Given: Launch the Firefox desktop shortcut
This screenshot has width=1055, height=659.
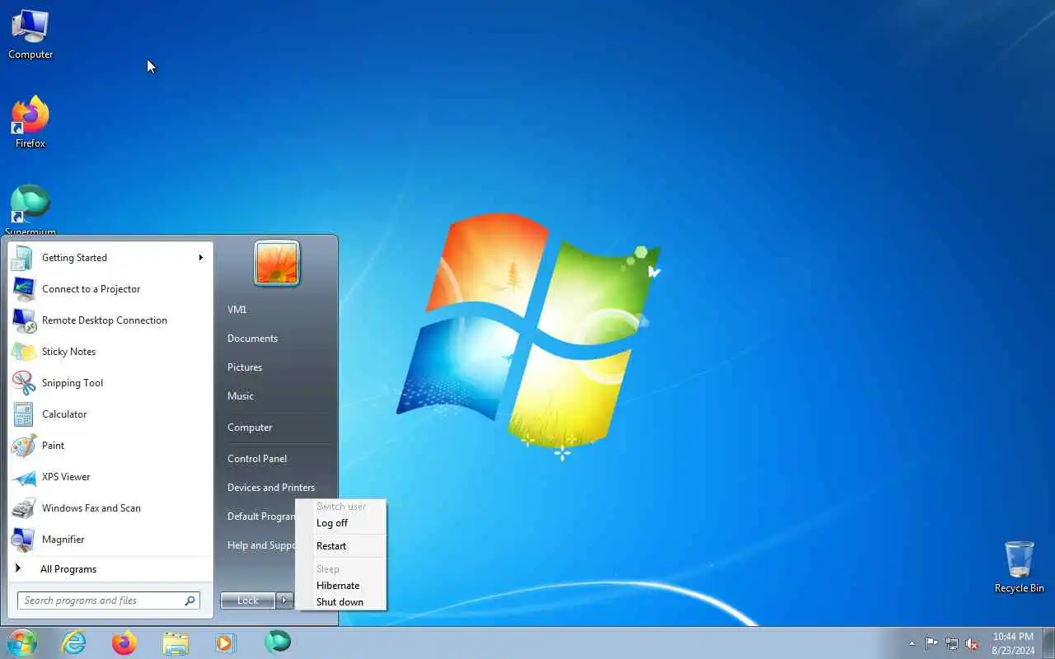Looking at the screenshot, I should click(30, 122).
